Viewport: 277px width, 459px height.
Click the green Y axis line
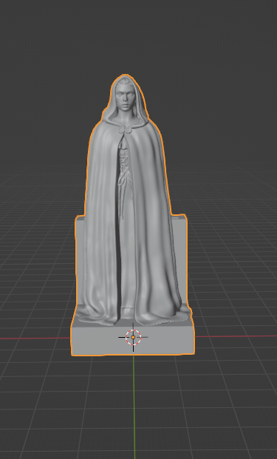tap(134, 407)
